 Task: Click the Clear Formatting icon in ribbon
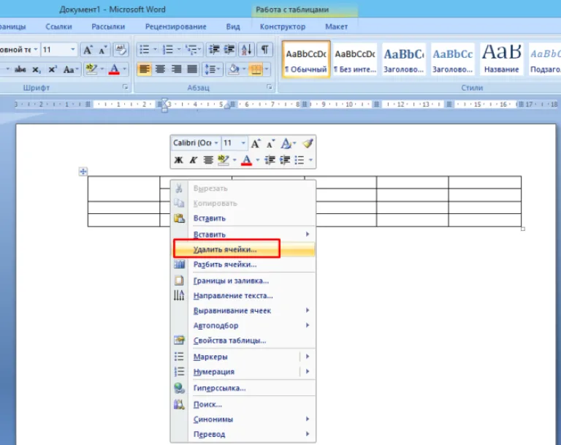(121, 50)
